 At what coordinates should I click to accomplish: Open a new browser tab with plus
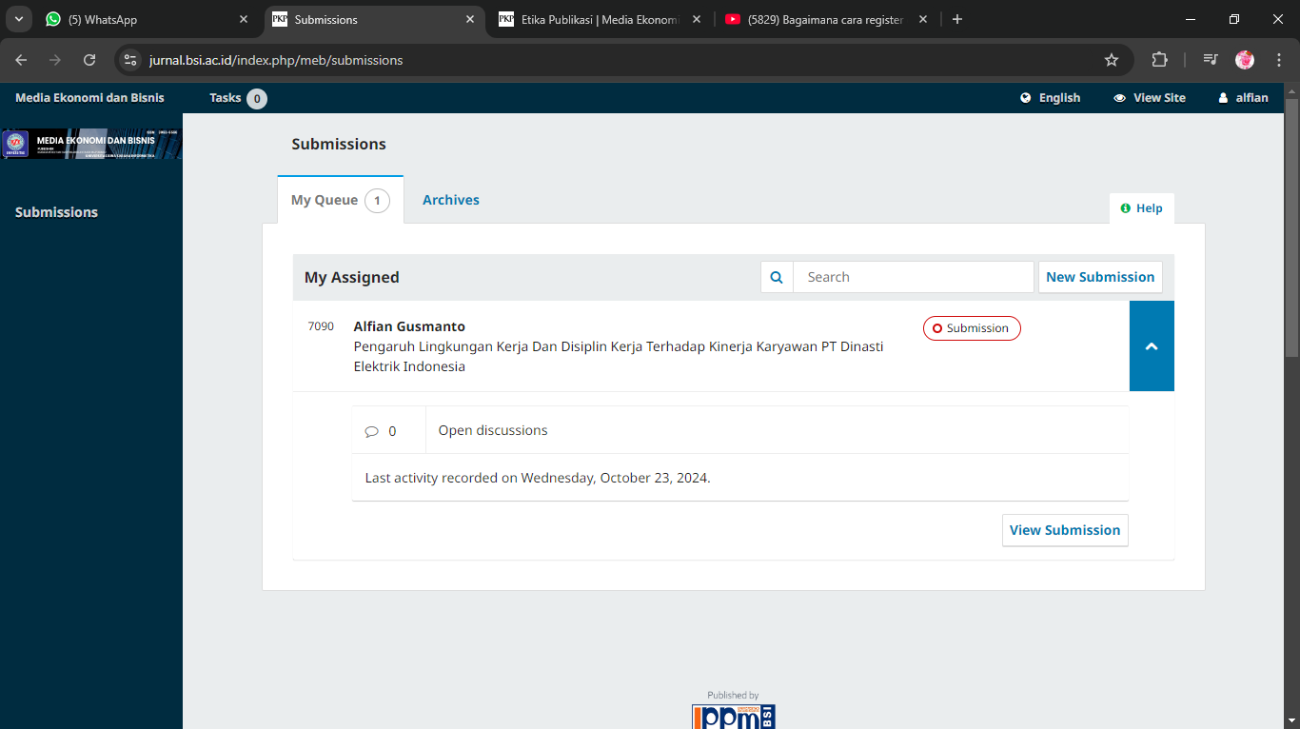pyautogui.click(x=957, y=19)
